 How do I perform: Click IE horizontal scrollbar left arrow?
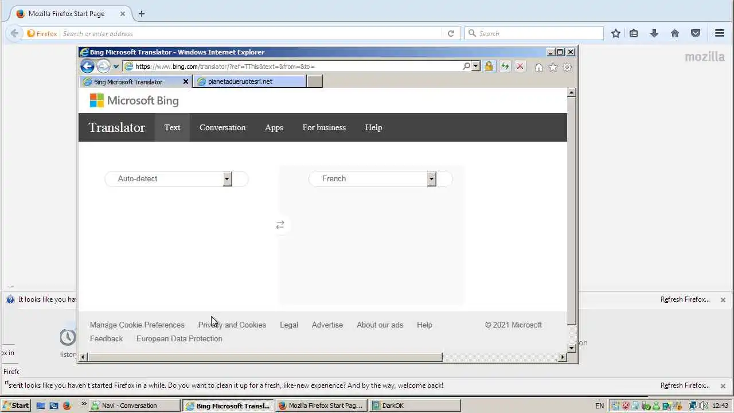pyautogui.click(x=83, y=357)
